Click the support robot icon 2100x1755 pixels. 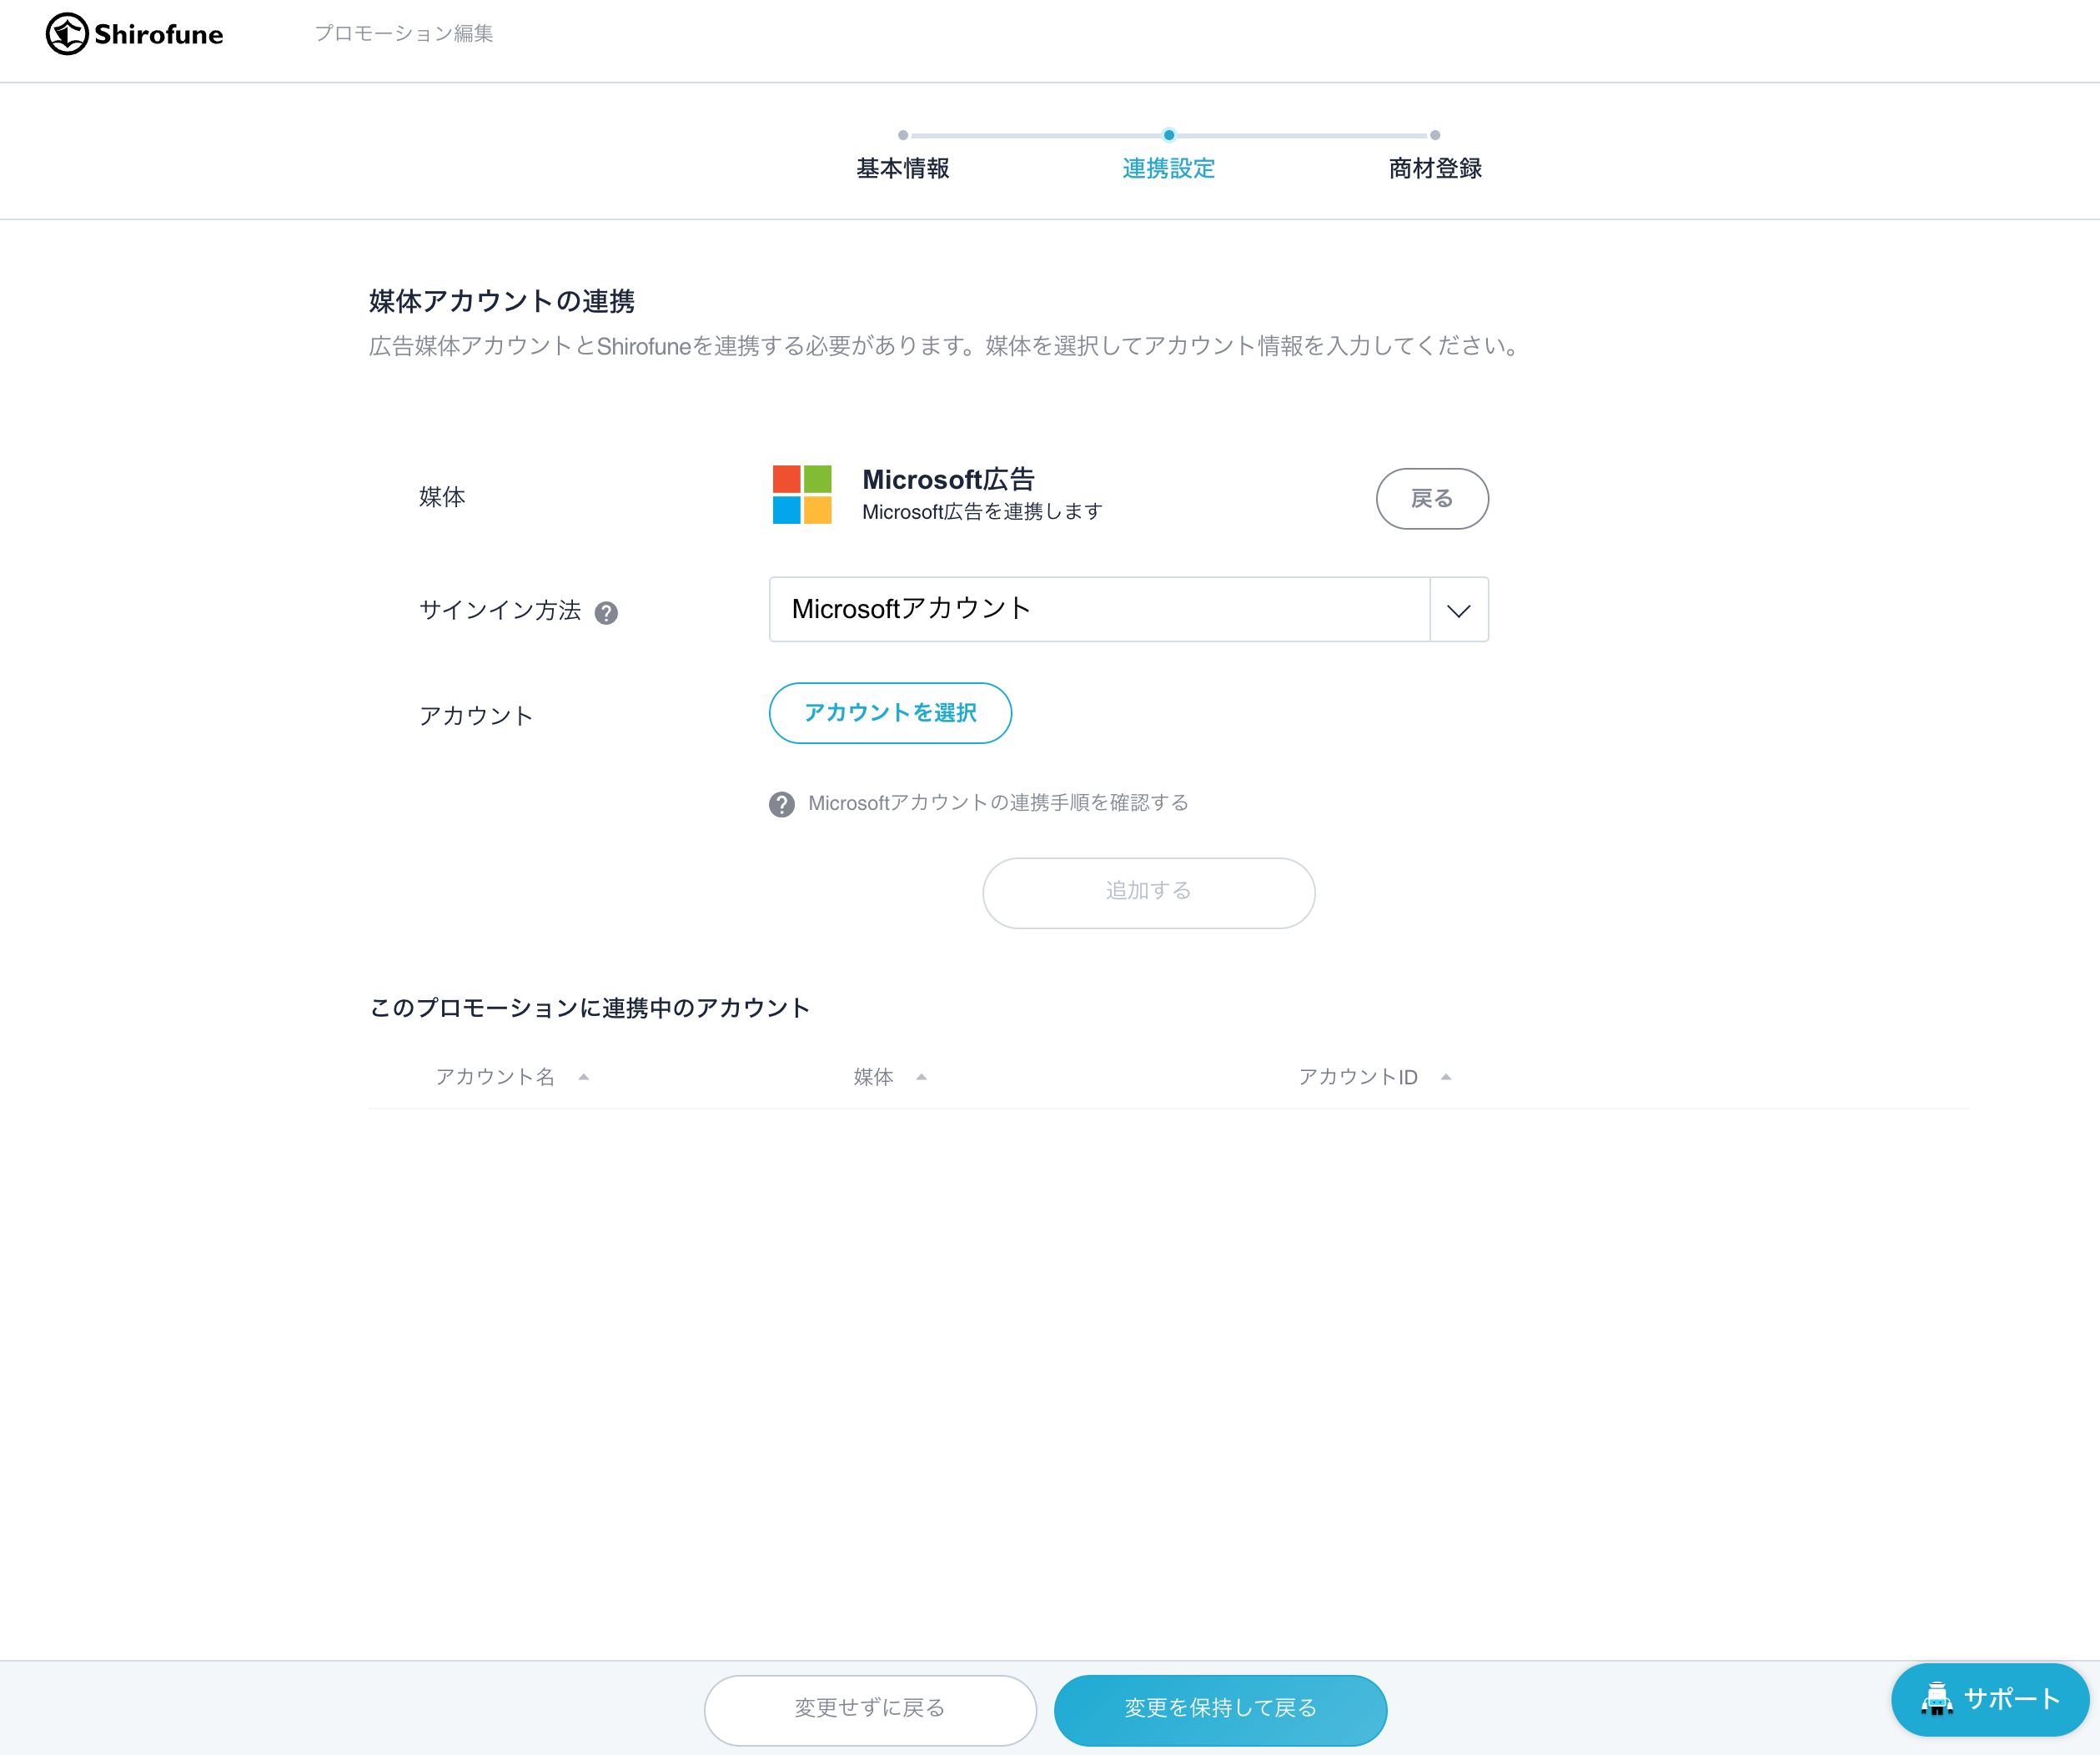[x=1937, y=1698]
